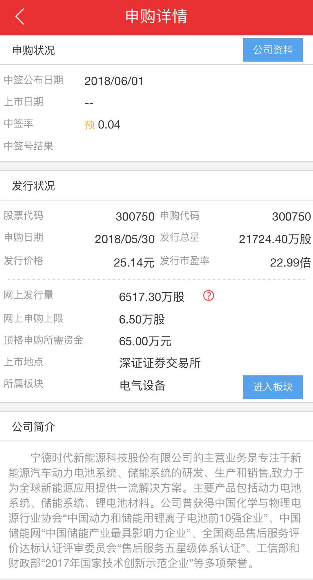Tap the 顶格申购所需资金 label

[44, 340]
